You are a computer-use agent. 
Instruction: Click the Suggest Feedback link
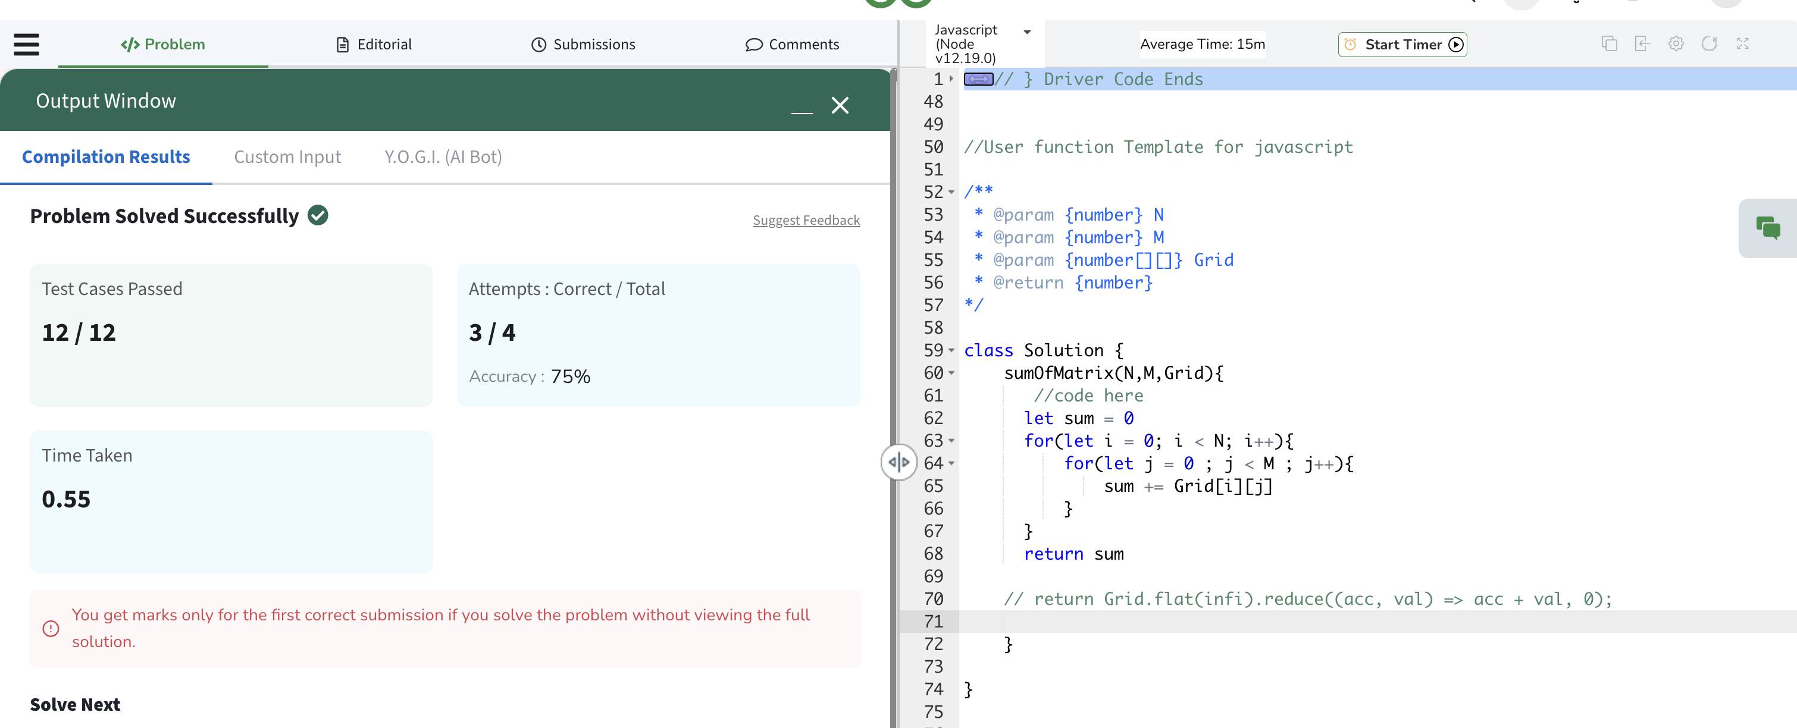806,220
